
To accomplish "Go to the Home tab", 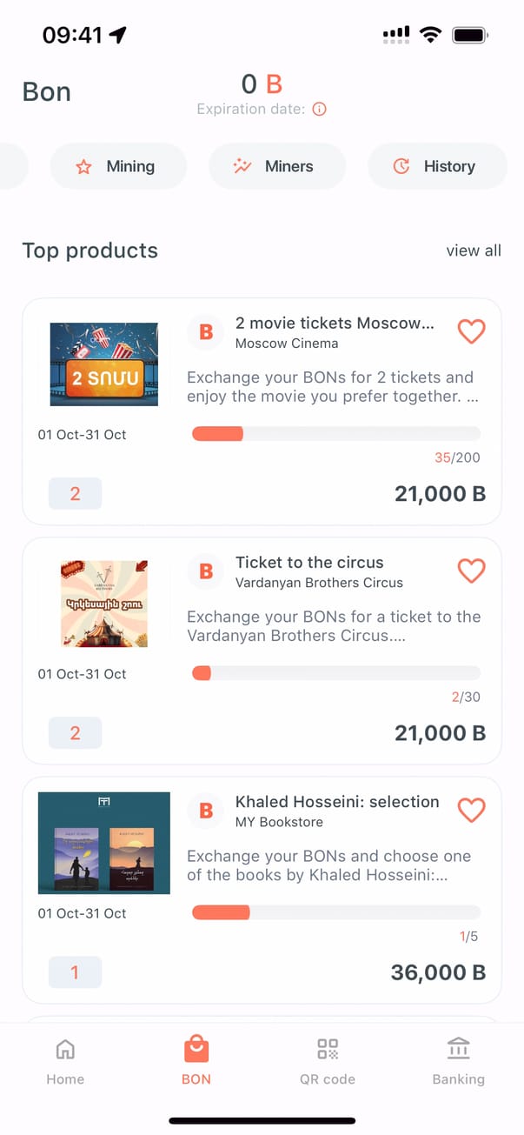I will pos(65,1061).
